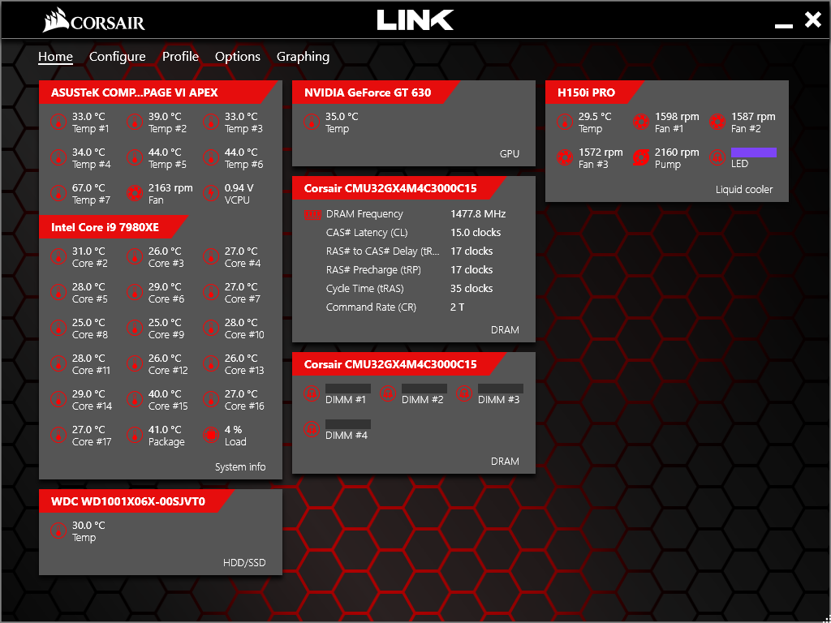Click the RAS# Precharge (tRP) label
Viewport: 831px width, 623px height.
click(373, 270)
